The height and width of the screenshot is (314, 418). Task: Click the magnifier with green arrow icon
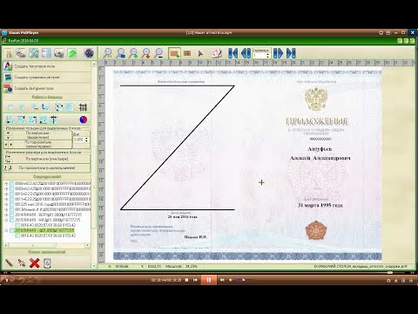point(133,53)
